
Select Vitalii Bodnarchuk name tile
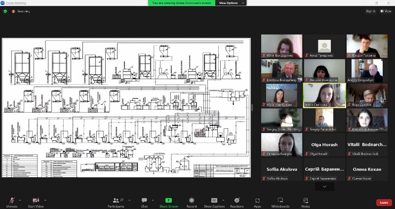pyautogui.click(x=367, y=145)
